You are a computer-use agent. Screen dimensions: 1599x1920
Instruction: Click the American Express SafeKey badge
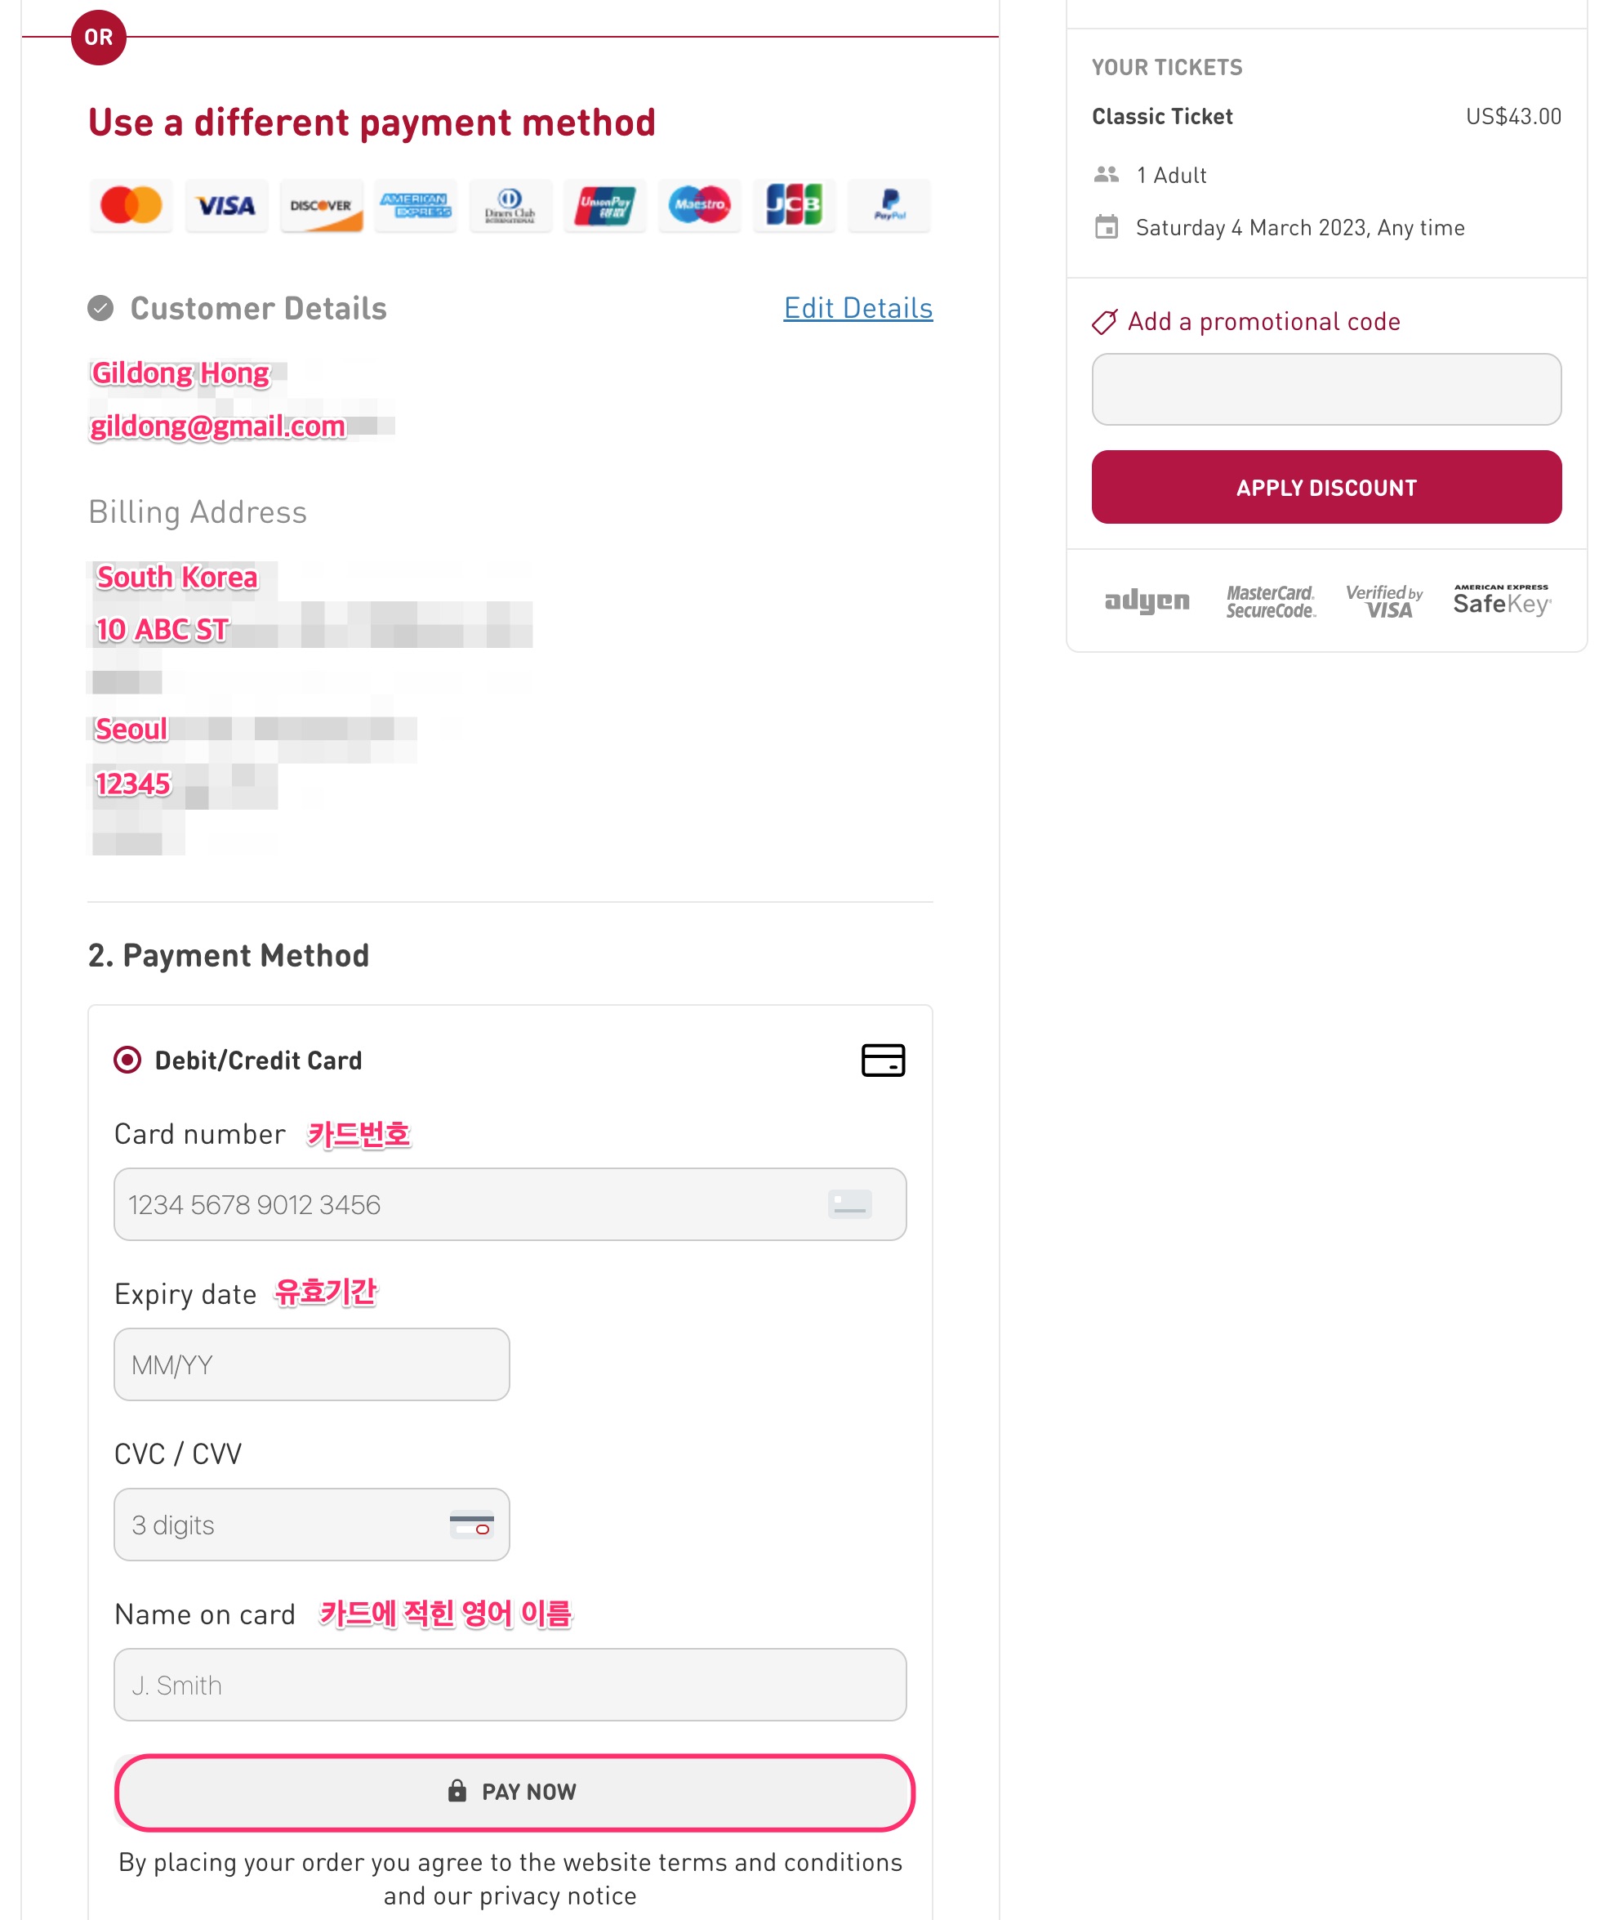point(1500,601)
